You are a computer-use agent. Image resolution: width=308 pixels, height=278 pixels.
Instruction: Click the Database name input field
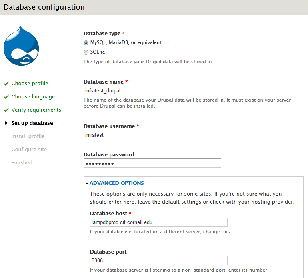[x=152, y=90]
